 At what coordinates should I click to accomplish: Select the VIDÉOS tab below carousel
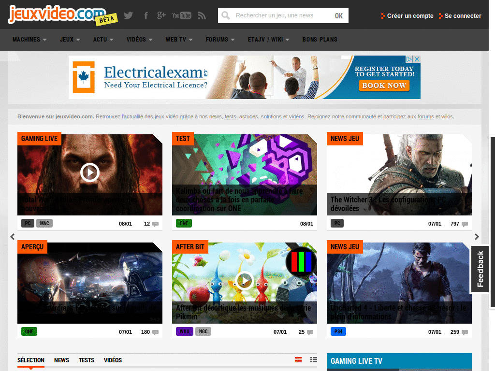click(x=113, y=360)
